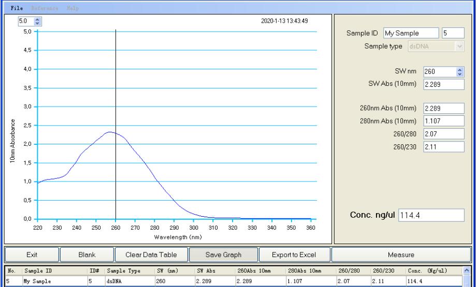Click the Exit button
The width and height of the screenshot is (476, 287).
tap(32, 254)
